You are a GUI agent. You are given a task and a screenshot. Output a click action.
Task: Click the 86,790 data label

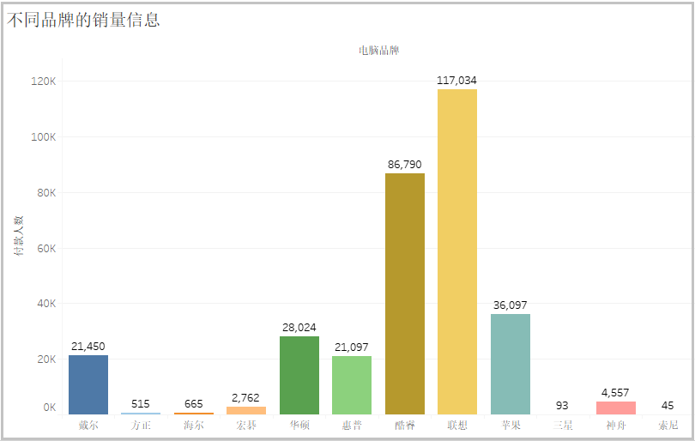point(405,165)
